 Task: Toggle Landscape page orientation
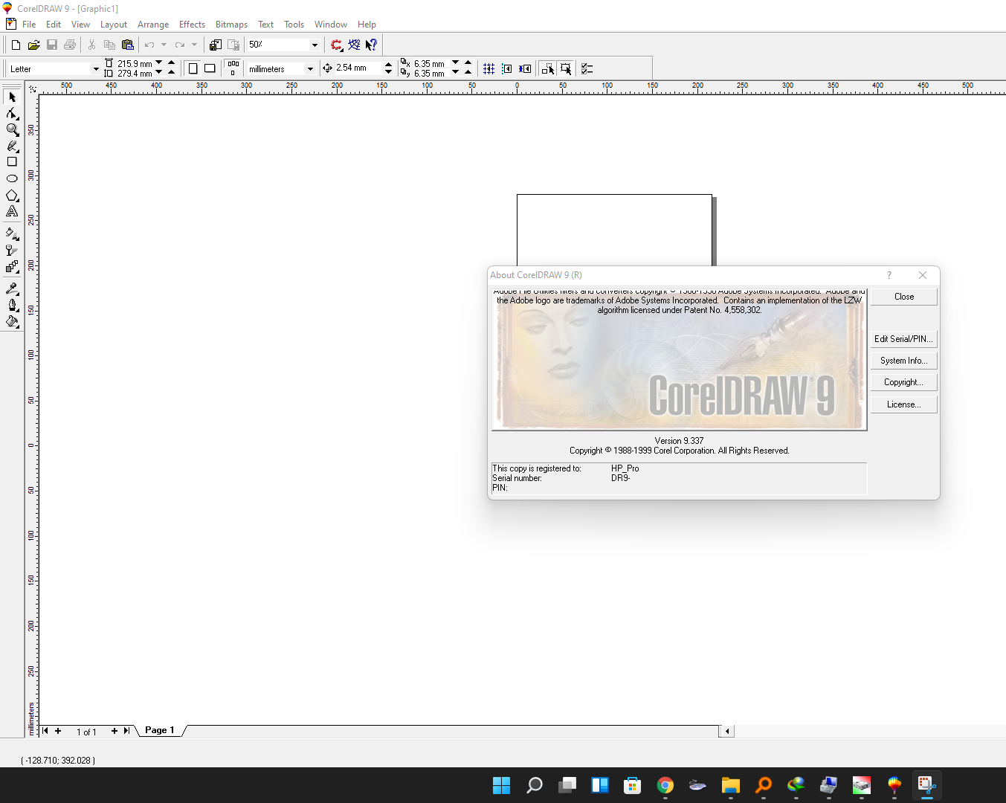coord(210,68)
